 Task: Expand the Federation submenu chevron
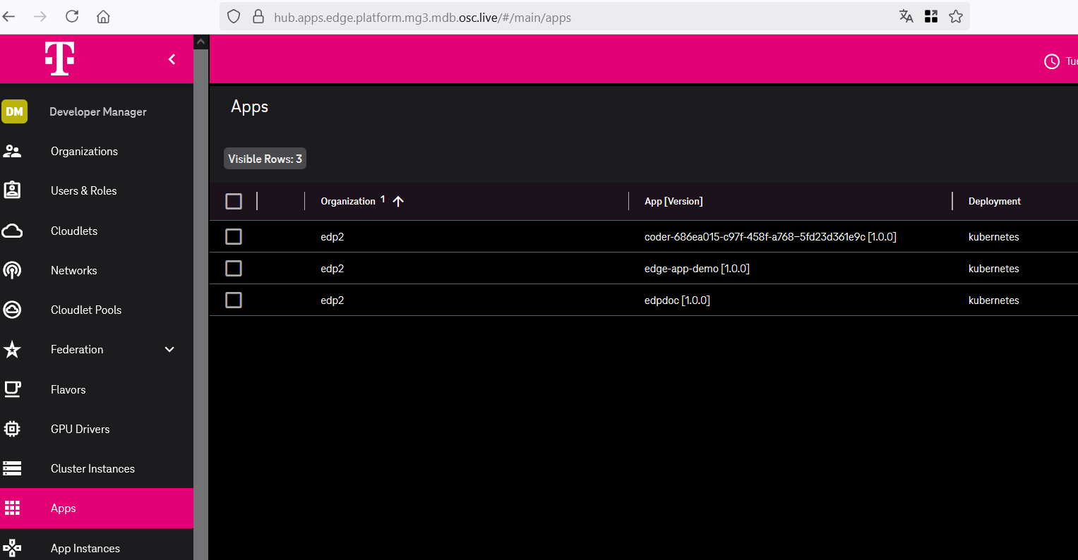(x=169, y=350)
